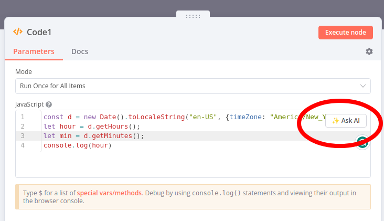Click the orange code icon beside Code1
The image size is (384, 221).
coord(18,32)
